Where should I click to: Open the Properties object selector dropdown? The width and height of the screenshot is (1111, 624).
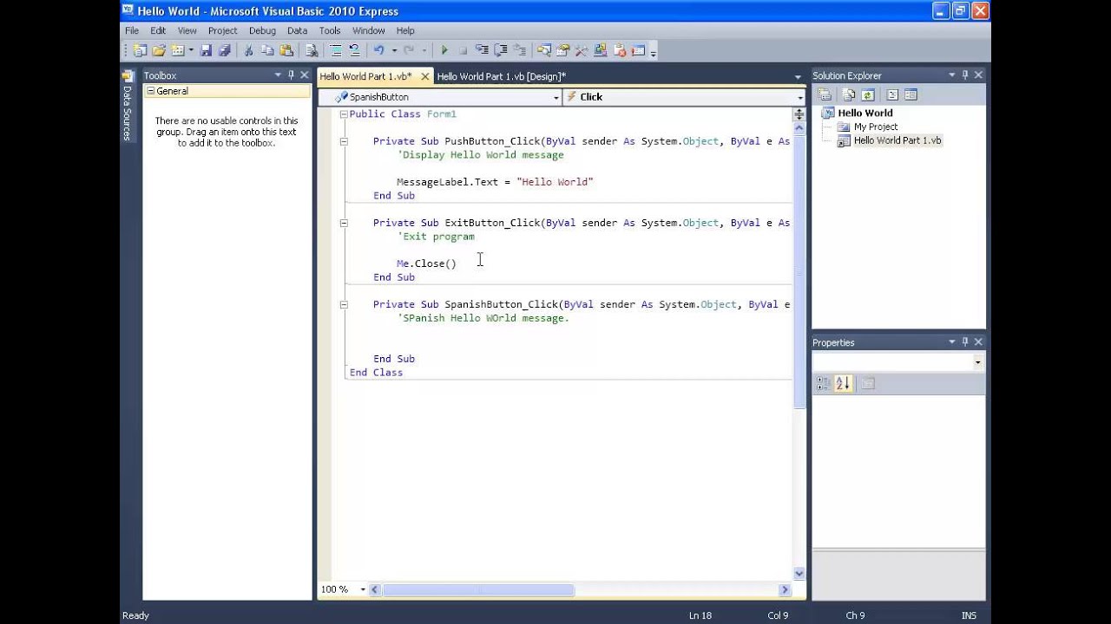click(x=978, y=362)
